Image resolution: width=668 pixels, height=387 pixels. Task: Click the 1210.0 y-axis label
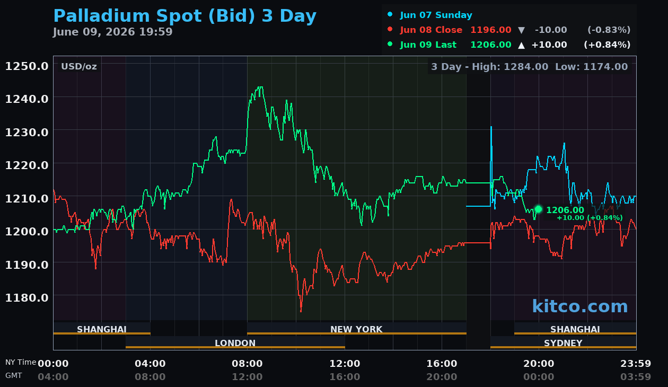point(27,198)
